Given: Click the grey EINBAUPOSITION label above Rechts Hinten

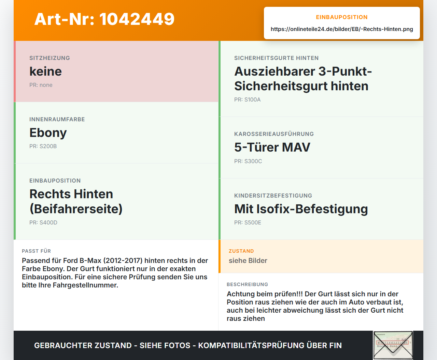Looking at the screenshot, I should coord(55,181).
